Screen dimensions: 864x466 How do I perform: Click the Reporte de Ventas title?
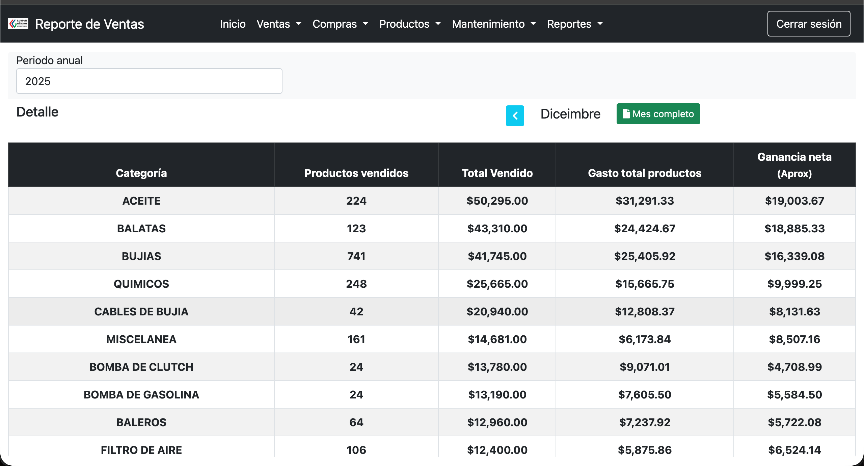[90, 24]
